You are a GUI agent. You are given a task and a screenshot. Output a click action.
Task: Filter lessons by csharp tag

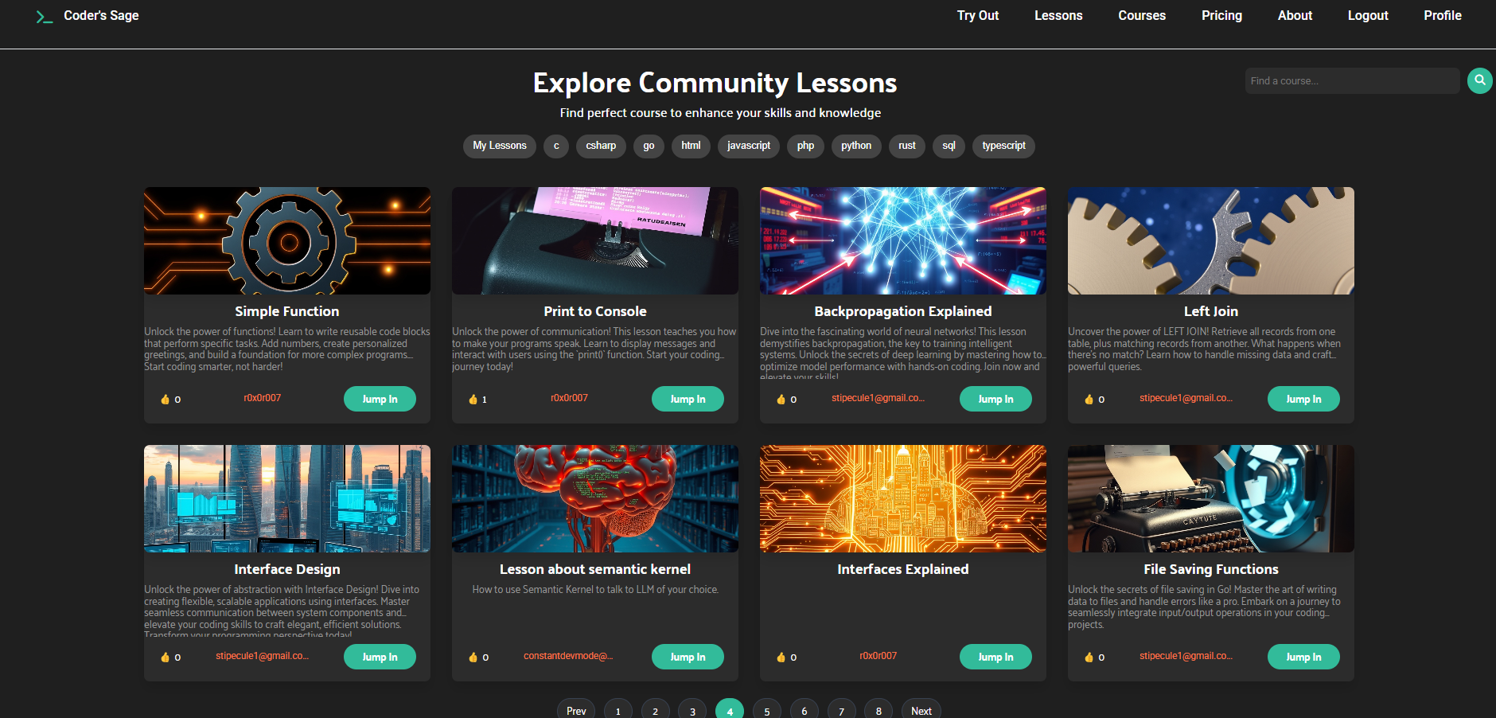[601, 146]
